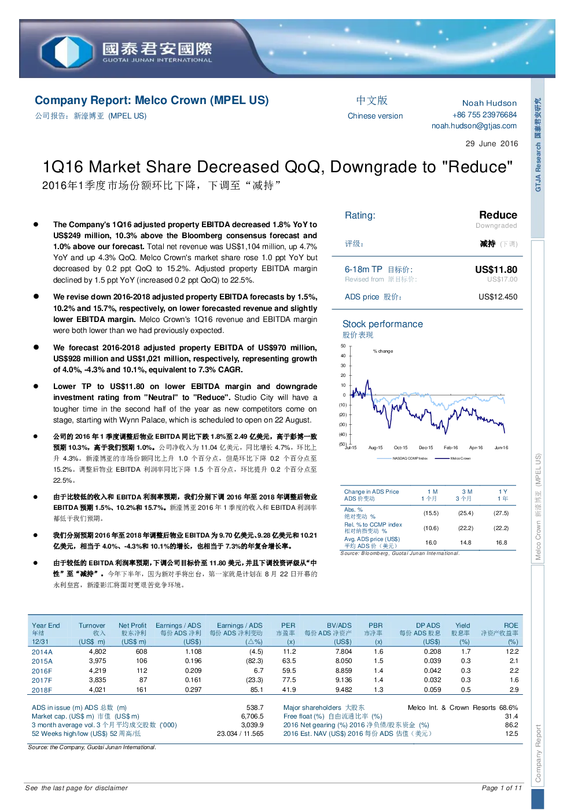This screenshot has width=574, height=811.
Task: Click the 1Q16 Market Share Decreased headline
Action: pyautogui.click(x=277, y=167)
